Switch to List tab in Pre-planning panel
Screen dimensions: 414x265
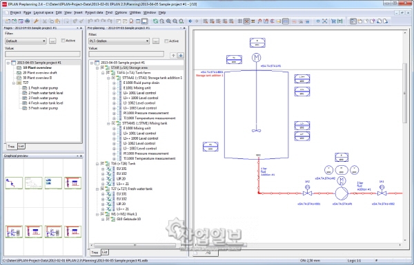pyautogui.click(x=105, y=252)
